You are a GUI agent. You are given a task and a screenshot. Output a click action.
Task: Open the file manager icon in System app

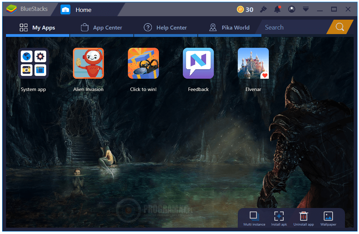tap(40, 70)
